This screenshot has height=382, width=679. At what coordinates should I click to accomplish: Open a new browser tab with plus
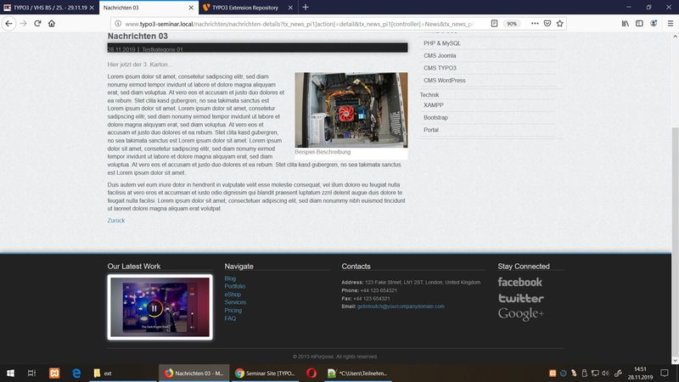pos(306,7)
